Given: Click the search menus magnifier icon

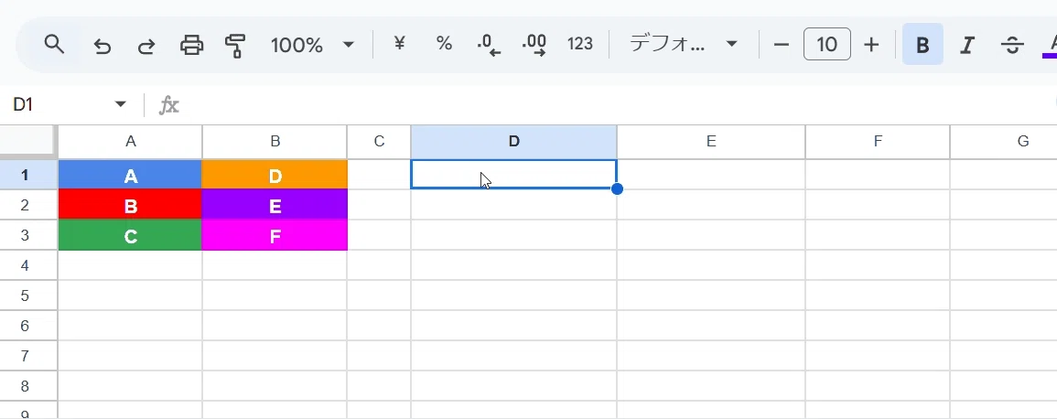Looking at the screenshot, I should (54, 45).
